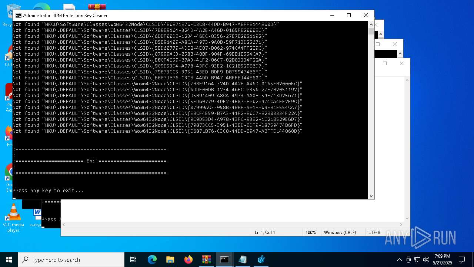Click Notepad vertical scrollbar up arrow
Image resolution: width=474 pixels, height=267 pixels.
click(x=407, y=80)
